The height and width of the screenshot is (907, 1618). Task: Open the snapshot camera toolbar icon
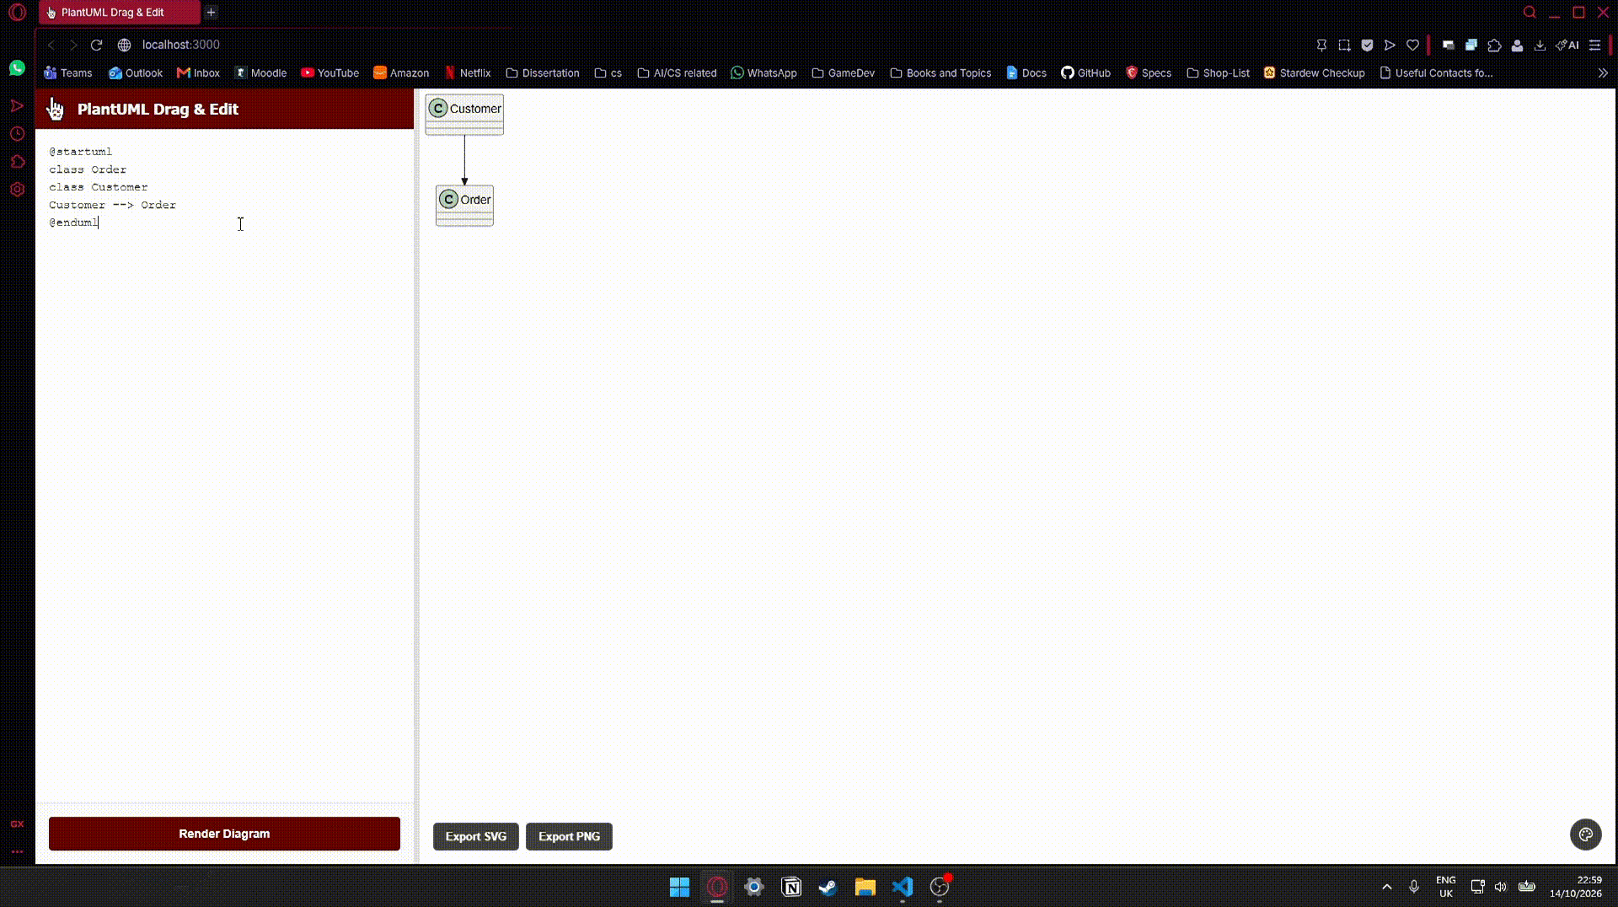click(1344, 46)
